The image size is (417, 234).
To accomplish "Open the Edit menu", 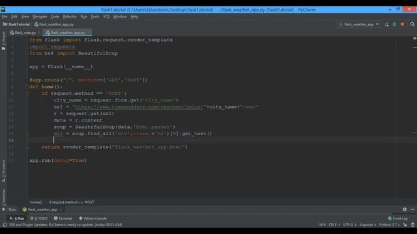I will coord(14,16).
